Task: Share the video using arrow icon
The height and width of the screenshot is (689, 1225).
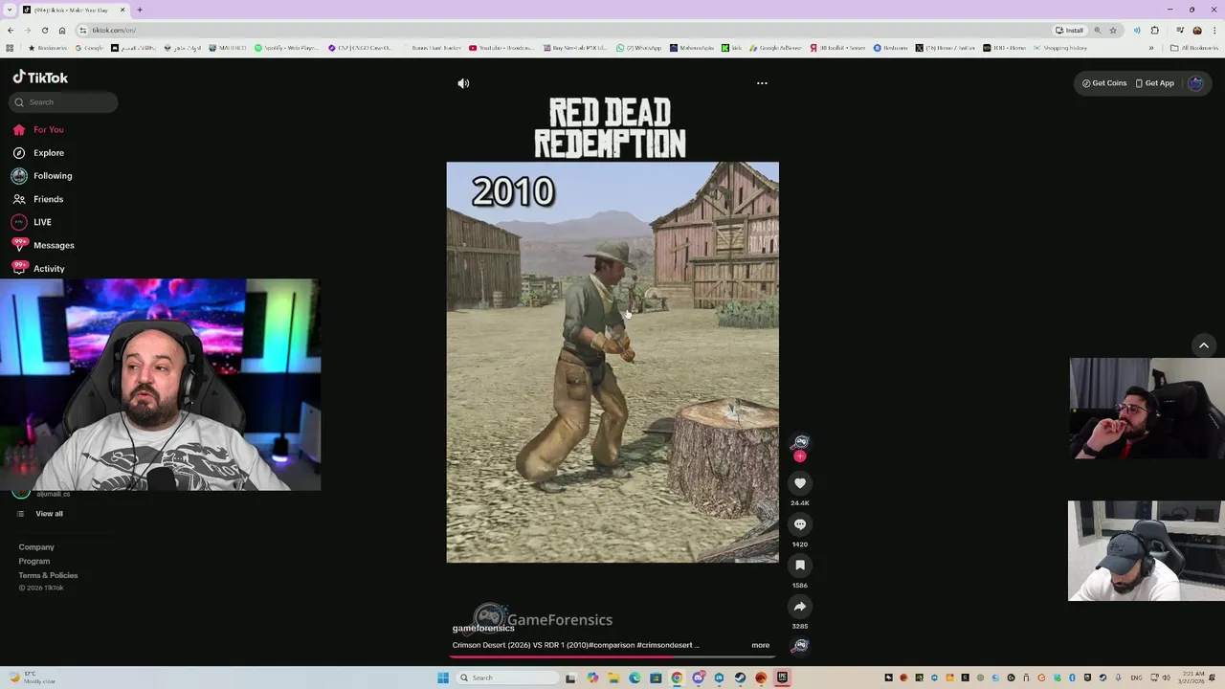Action: tap(800, 607)
